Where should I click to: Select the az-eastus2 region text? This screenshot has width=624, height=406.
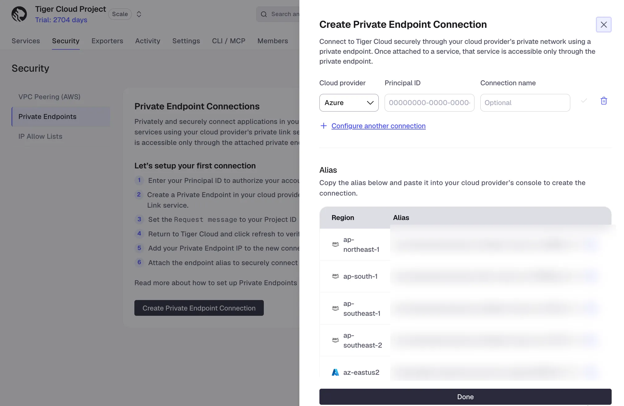[361, 372]
